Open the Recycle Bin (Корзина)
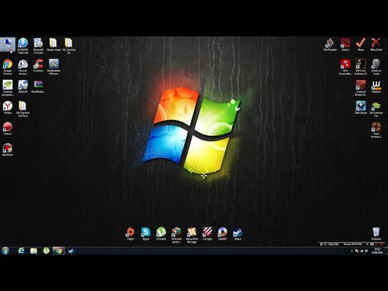Image resolution: width=388 pixels, height=291 pixels. (376, 233)
